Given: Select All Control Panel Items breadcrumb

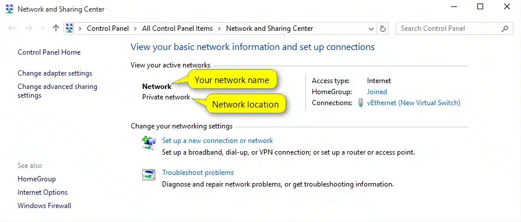Looking at the screenshot, I should (177, 28).
